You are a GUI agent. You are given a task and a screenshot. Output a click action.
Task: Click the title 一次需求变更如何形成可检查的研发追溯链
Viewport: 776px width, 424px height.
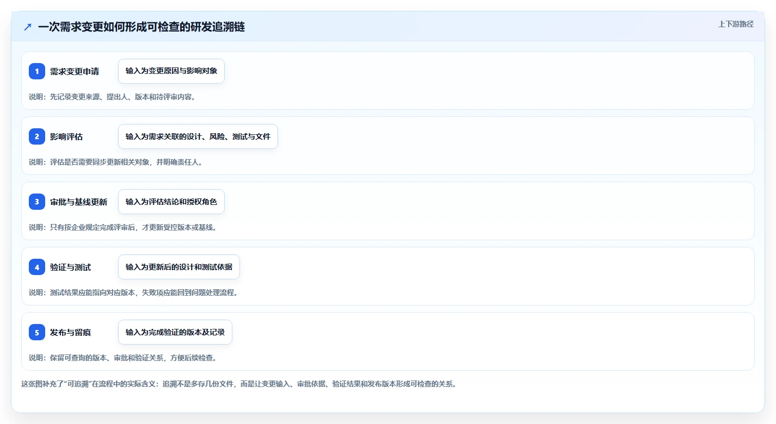pos(141,27)
